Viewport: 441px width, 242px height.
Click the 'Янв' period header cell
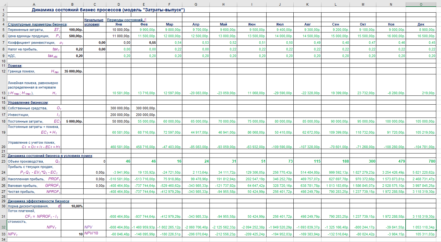tap(118, 24)
